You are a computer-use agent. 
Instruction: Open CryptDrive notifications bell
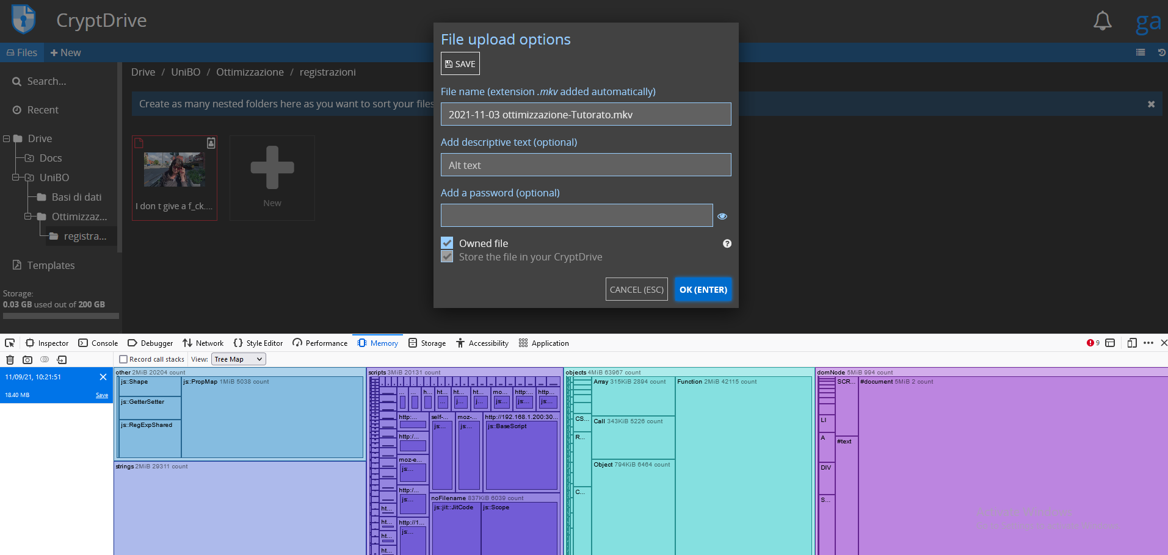point(1102,20)
